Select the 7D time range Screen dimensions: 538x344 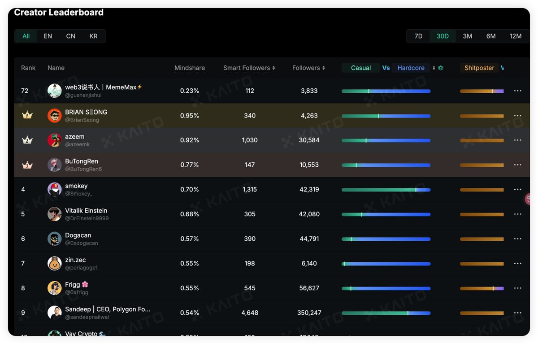tap(418, 36)
